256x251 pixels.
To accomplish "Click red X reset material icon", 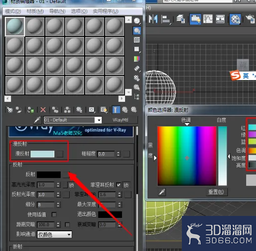I will click(43, 110).
